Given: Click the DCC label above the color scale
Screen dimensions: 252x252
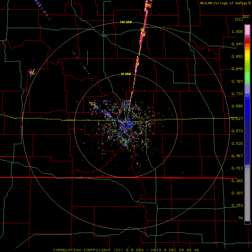Looking at the screenshot, I should click(246, 17).
